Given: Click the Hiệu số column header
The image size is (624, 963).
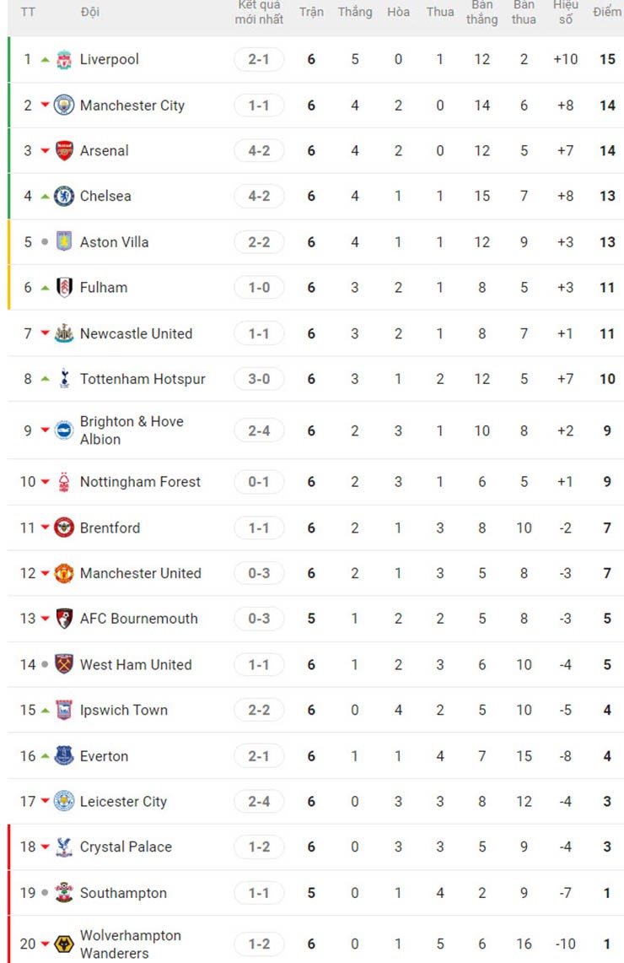Looking at the screenshot, I should 566,12.
